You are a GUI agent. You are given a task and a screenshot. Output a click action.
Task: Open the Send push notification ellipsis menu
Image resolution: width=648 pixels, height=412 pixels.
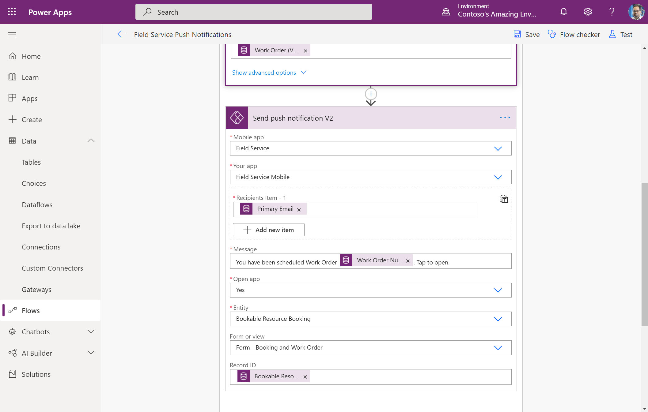(505, 118)
